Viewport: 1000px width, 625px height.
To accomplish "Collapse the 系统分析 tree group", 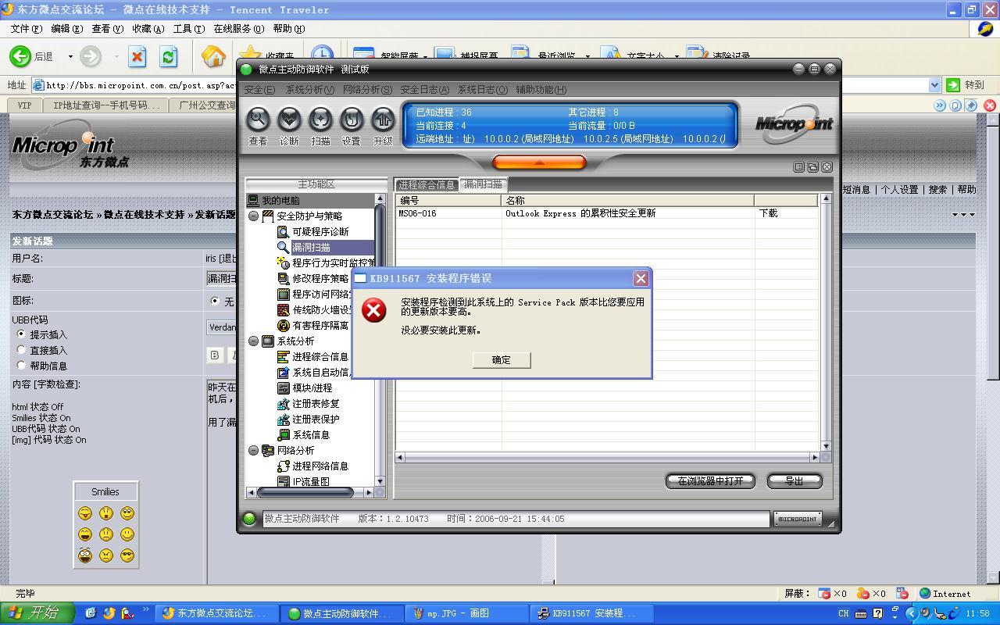I will (x=254, y=341).
